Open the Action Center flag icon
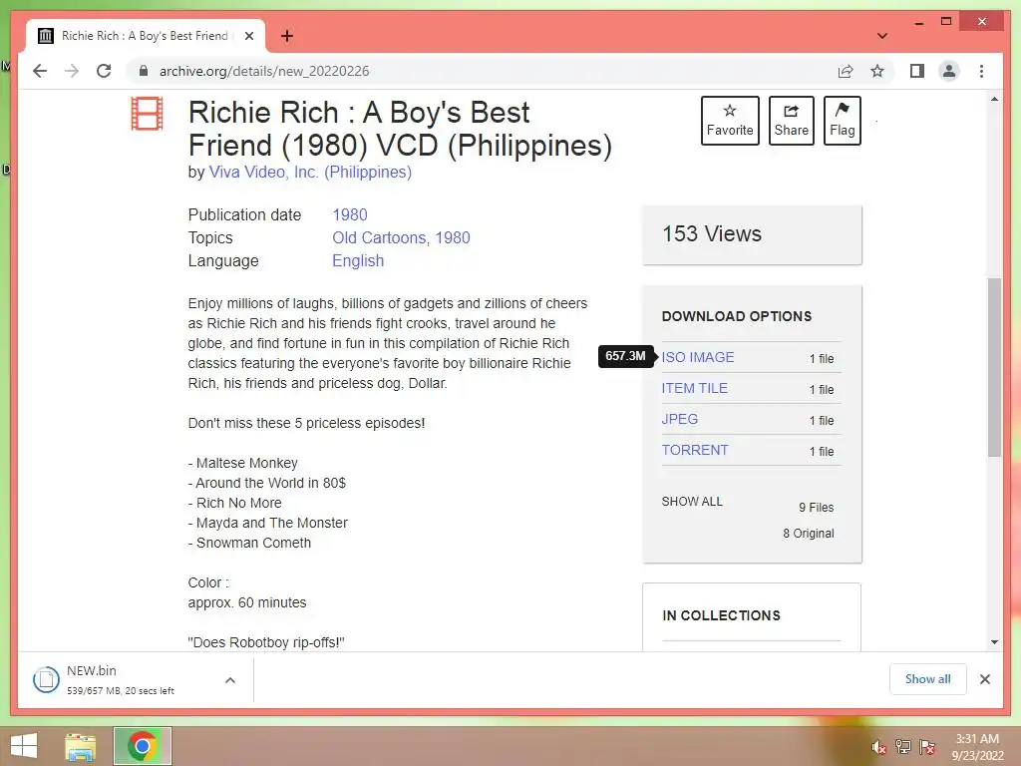1021x766 pixels. click(926, 747)
